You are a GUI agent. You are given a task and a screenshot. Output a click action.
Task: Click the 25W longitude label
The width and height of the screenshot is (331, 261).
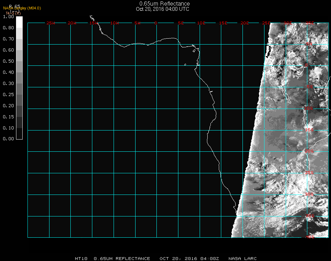click(x=51, y=23)
